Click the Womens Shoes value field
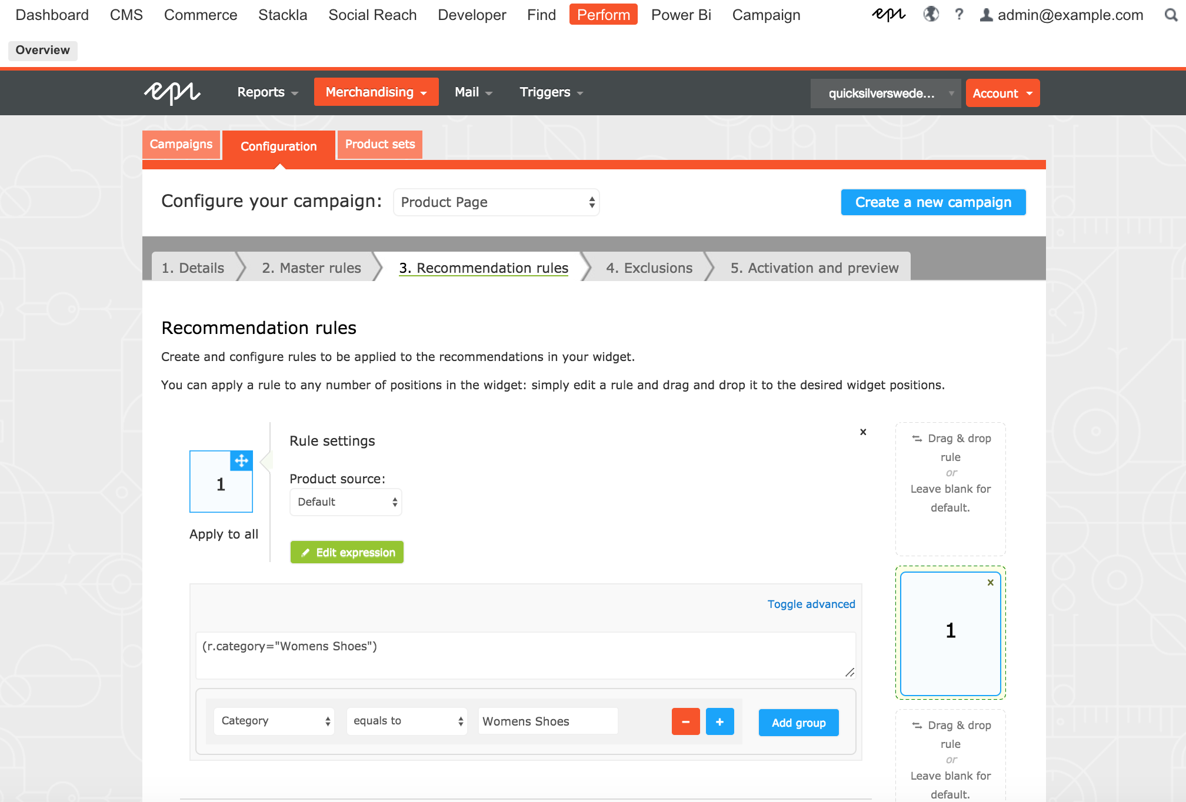Image resolution: width=1186 pixels, height=802 pixels. click(x=547, y=721)
